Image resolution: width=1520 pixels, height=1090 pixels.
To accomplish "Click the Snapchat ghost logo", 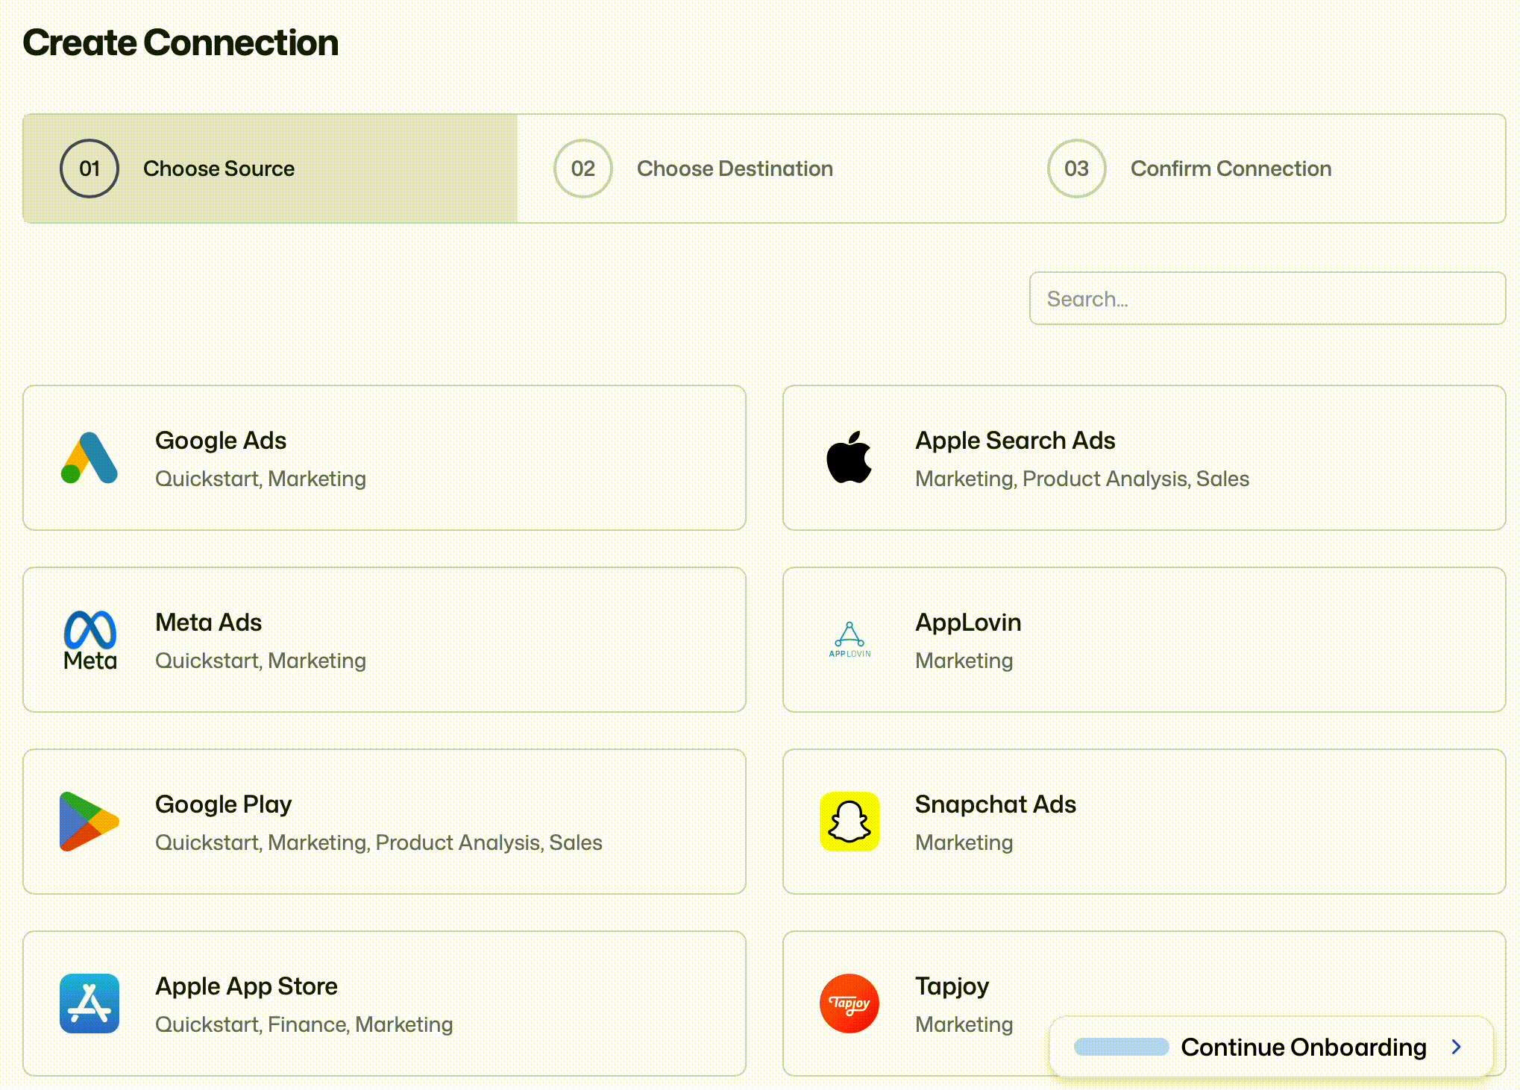I will point(849,822).
